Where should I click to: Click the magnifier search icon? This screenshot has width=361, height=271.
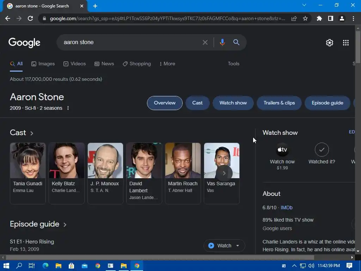(236, 42)
